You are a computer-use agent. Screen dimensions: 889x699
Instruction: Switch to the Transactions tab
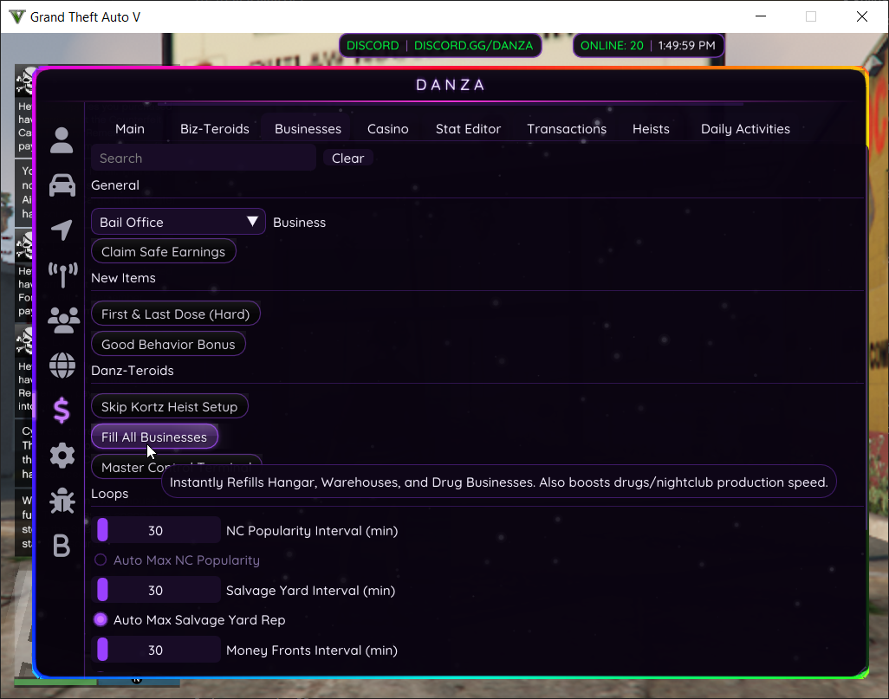point(567,129)
